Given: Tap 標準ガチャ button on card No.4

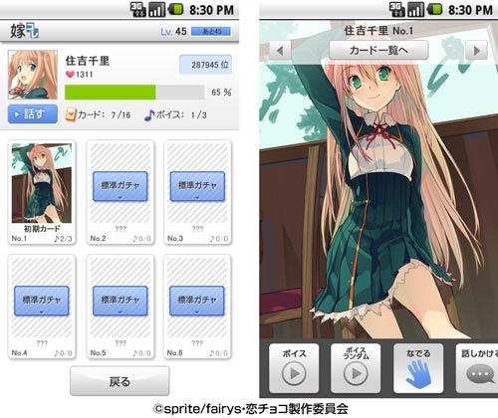Looking at the screenshot, I should click(42, 301).
